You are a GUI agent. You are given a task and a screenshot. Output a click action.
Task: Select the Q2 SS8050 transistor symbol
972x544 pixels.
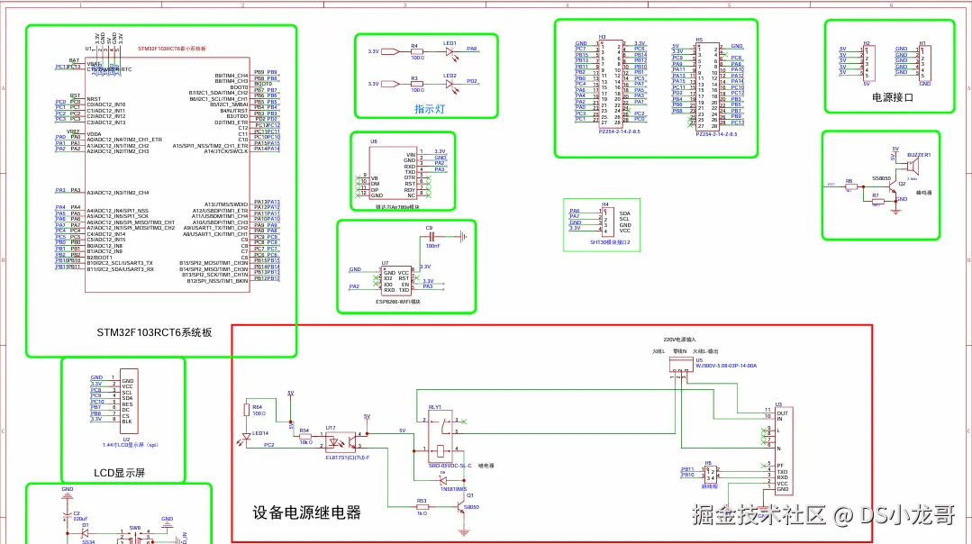point(894,186)
